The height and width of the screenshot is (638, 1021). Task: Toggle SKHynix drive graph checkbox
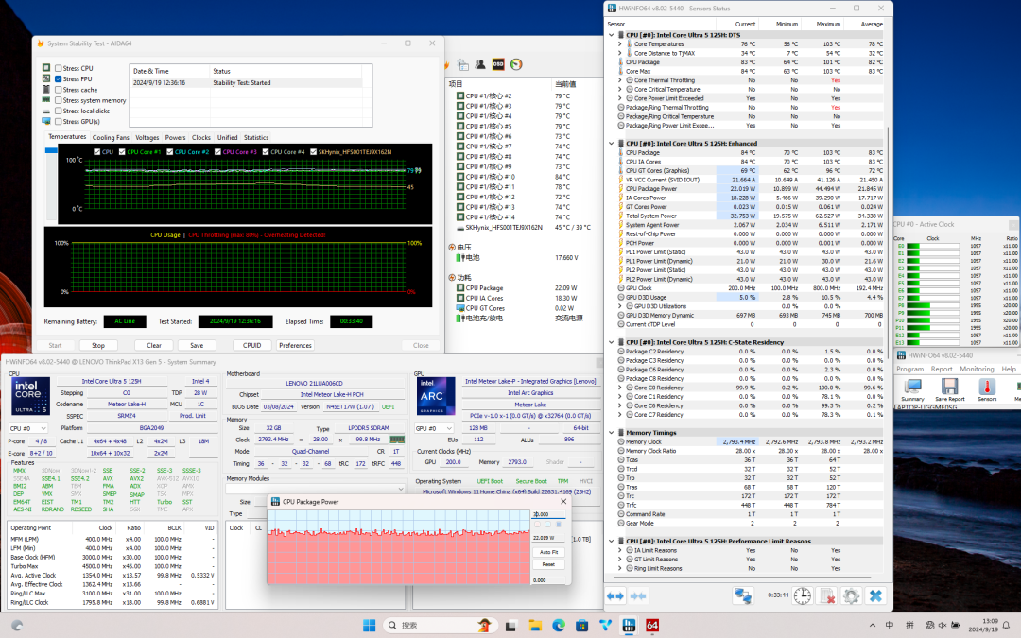pos(313,151)
